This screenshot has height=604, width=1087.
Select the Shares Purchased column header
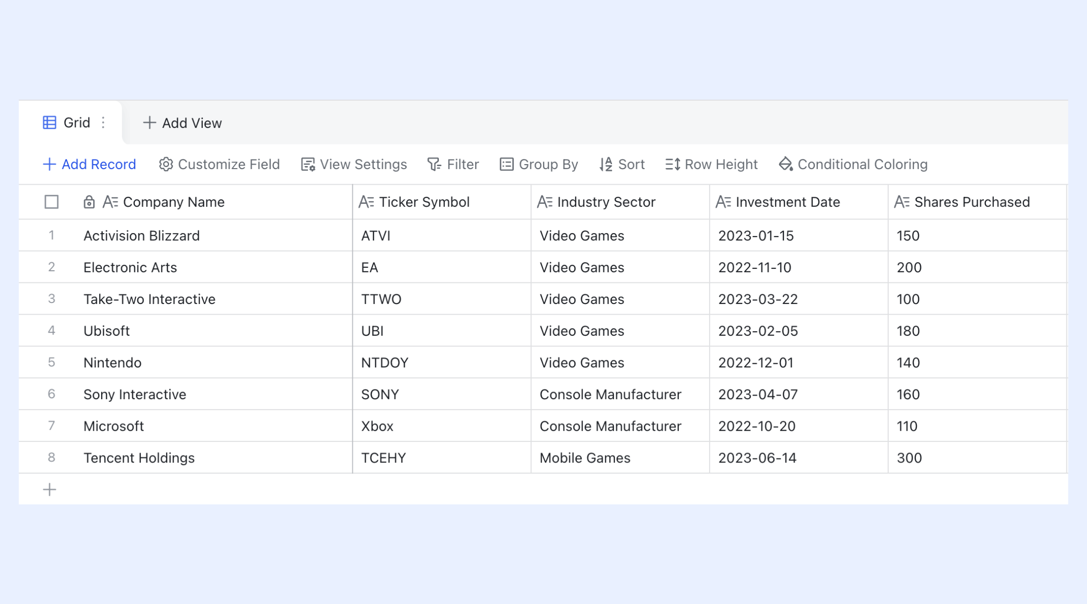pyautogui.click(x=977, y=202)
